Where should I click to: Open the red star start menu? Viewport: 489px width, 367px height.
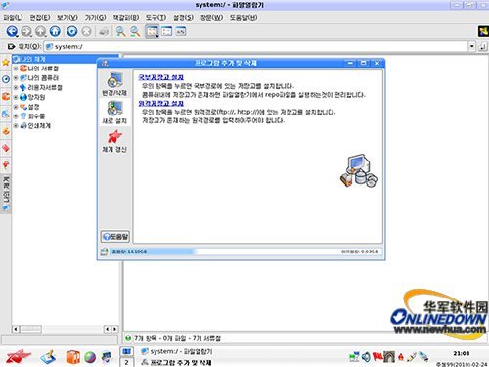pyautogui.click(x=19, y=356)
